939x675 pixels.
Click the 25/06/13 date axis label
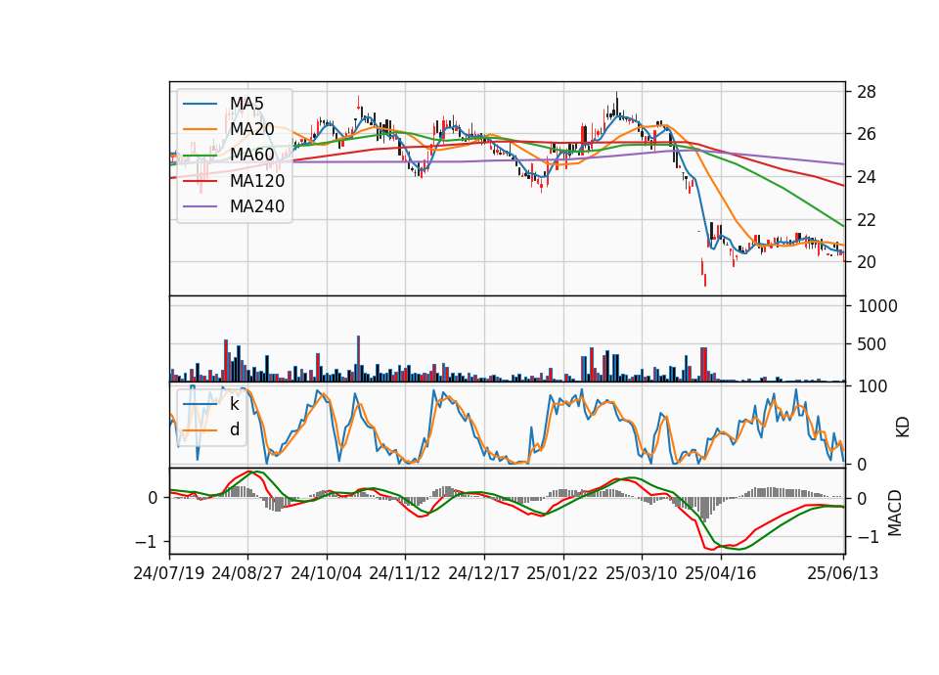click(843, 574)
